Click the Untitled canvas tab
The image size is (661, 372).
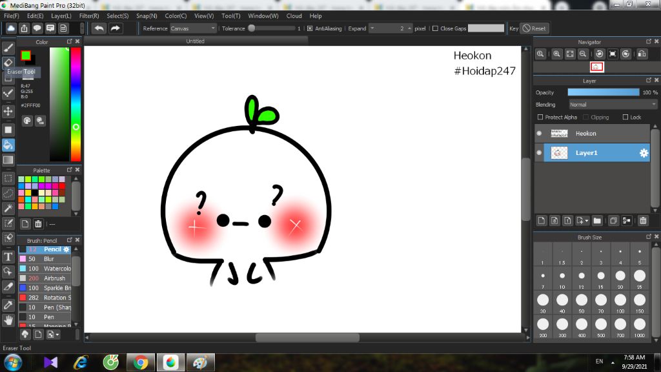[195, 41]
